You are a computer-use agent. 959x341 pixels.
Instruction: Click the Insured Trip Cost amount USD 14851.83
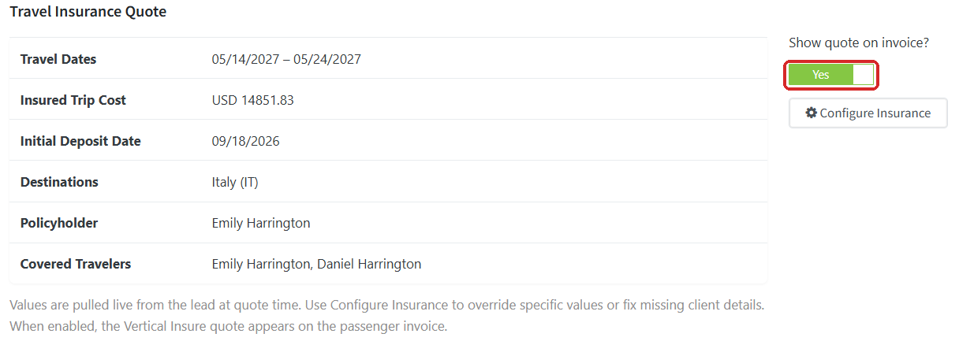tap(253, 100)
